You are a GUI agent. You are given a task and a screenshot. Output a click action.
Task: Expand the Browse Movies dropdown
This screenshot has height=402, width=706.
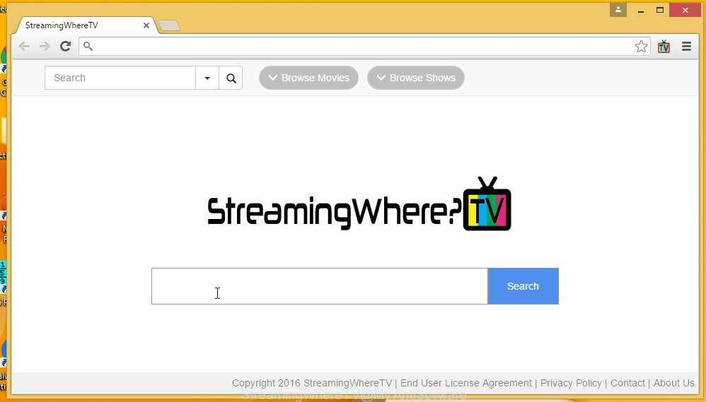tap(309, 78)
